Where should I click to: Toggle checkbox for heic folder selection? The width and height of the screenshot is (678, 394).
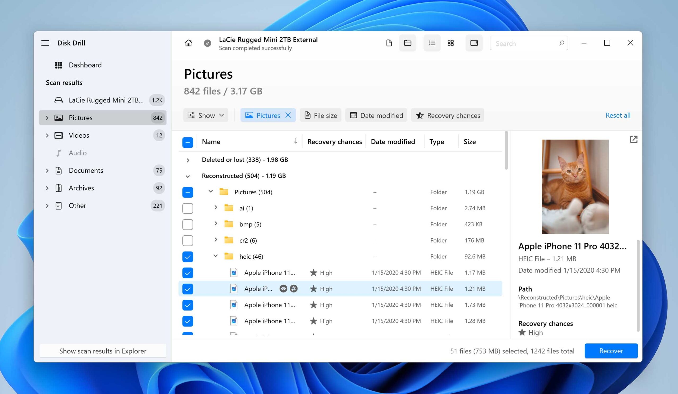pos(187,256)
